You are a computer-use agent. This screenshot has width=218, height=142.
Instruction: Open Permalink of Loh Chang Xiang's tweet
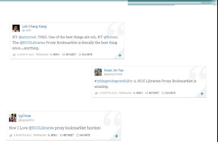point(42,55)
